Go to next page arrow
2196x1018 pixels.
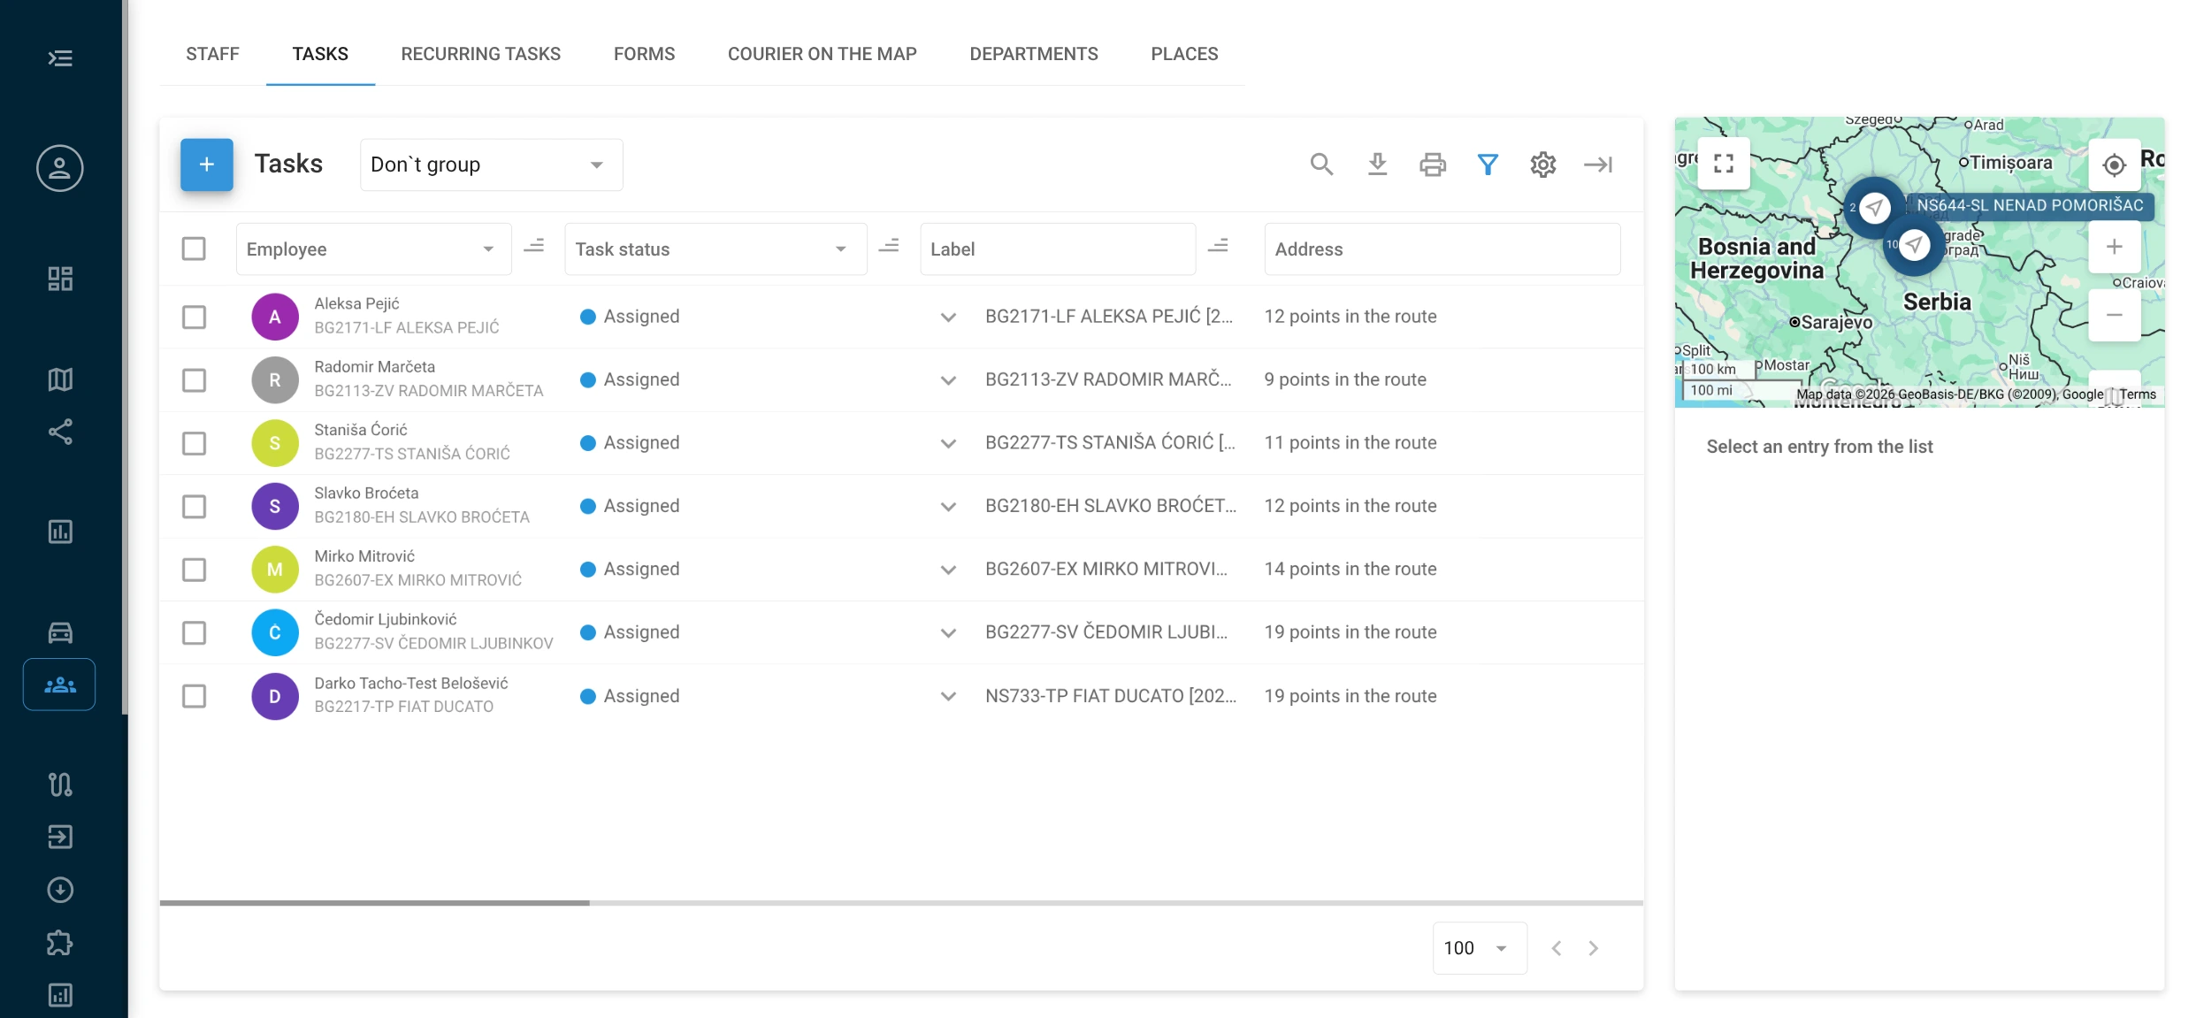click(1593, 948)
